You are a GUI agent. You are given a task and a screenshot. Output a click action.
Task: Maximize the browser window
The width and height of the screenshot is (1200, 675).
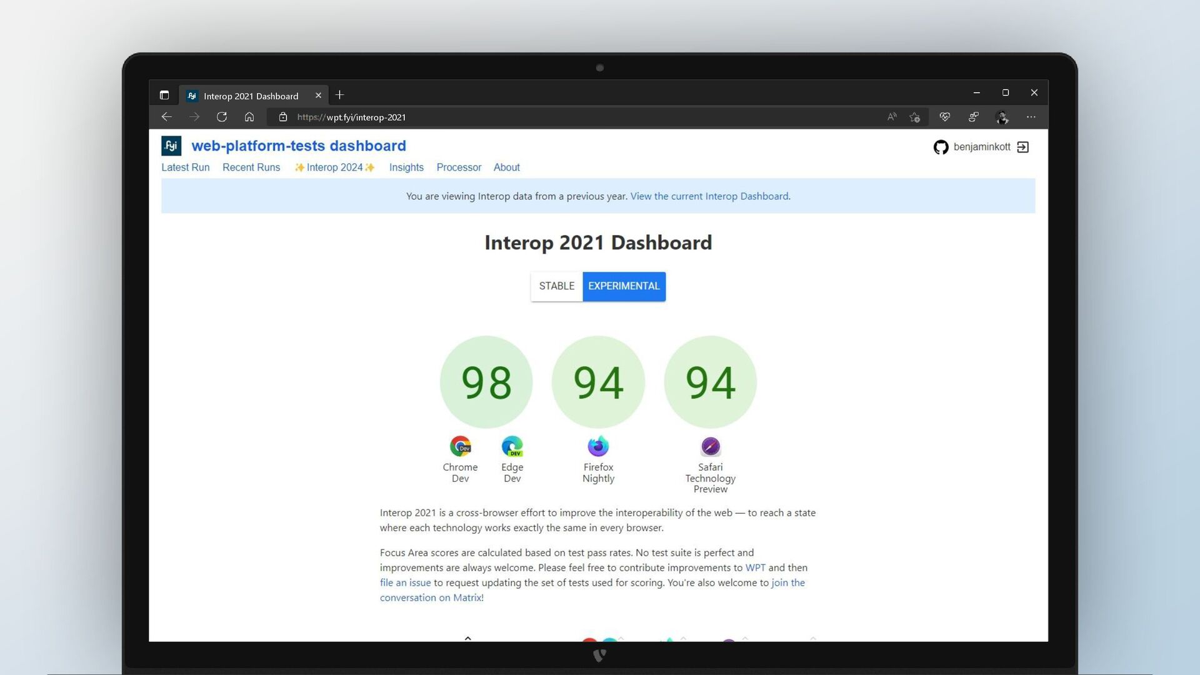[1006, 92]
